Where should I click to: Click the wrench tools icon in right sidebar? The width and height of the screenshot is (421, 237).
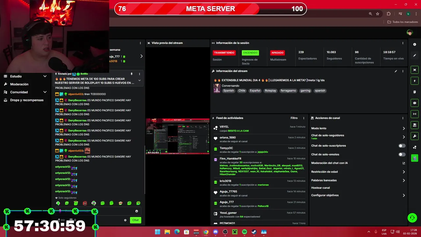coord(414,136)
